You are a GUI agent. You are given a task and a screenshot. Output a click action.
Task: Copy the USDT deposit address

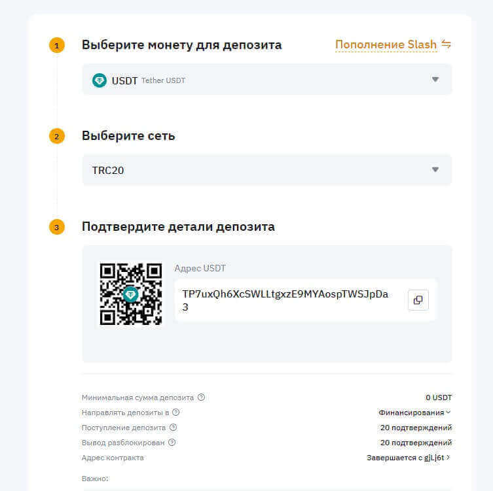[x=418, y=300]
